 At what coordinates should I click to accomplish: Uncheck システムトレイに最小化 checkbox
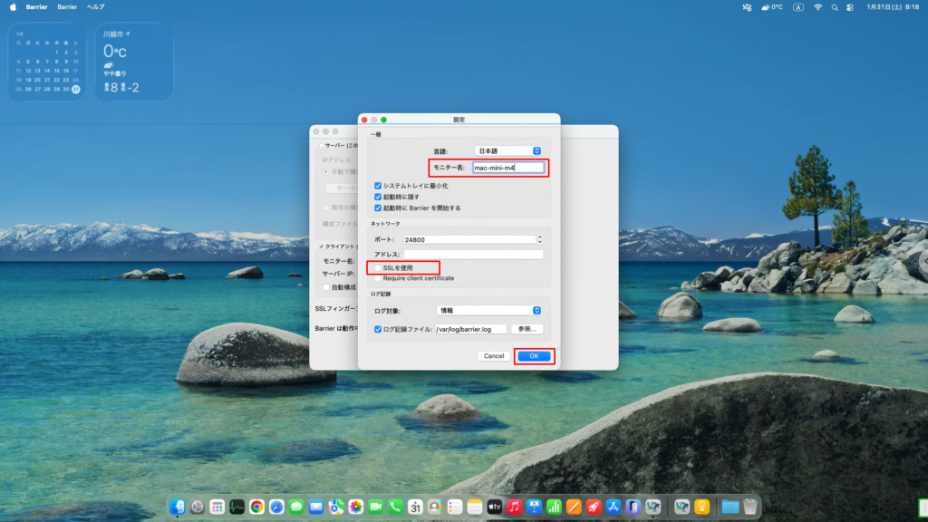pyautogui.click(x=379, y=186)
